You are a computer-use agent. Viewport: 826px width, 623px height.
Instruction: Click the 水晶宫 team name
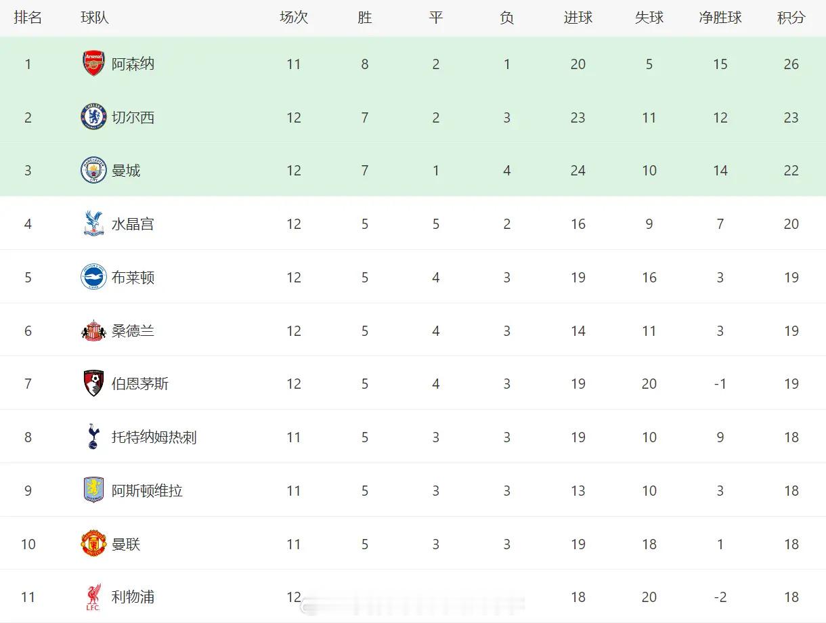tap(133, 223)
